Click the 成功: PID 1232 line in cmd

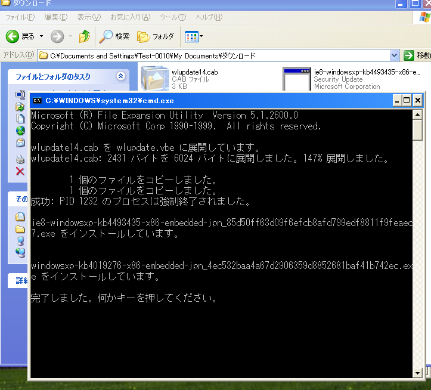(141, 202)
